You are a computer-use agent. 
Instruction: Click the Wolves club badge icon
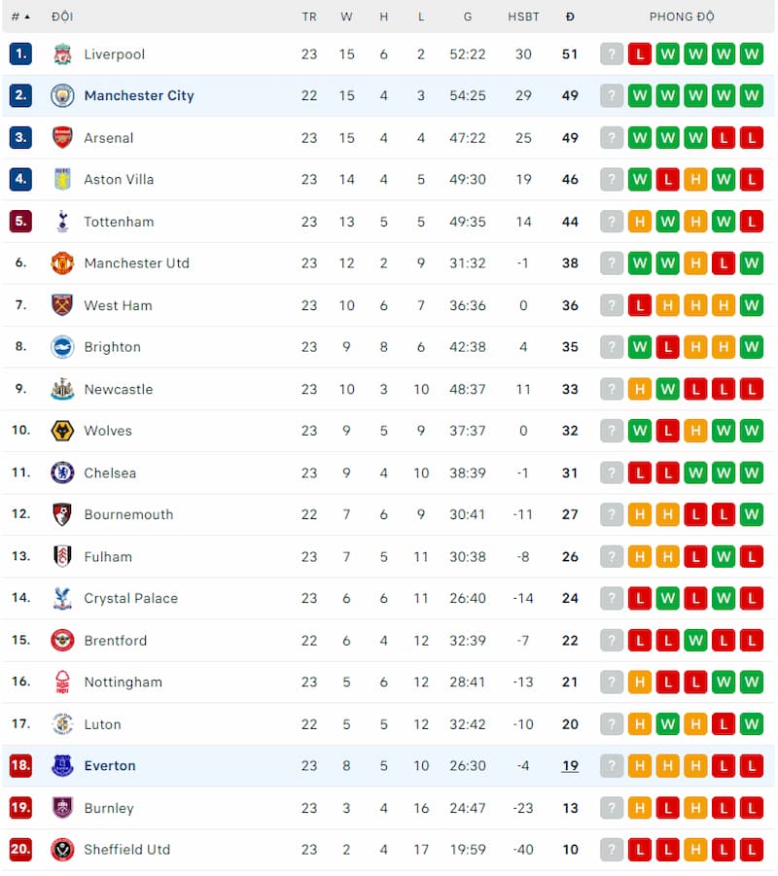[x=62, y=431]
